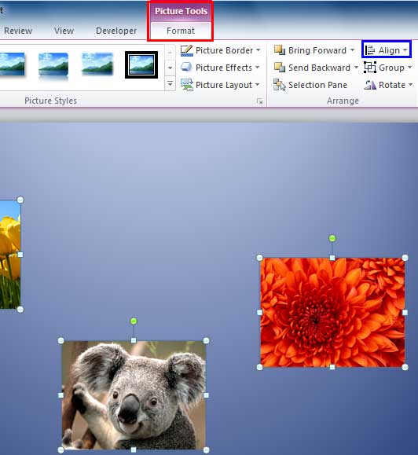Open the Picture Tools Format tab
This screenshot has height=455, width=418.
181,31
